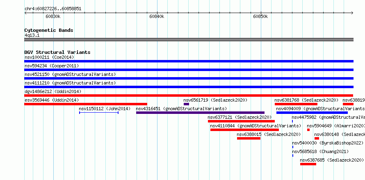Click the DGV Structural Variants track title
Image resolution: width=365 pixels, height=180 pixels.
pos(57,52)
